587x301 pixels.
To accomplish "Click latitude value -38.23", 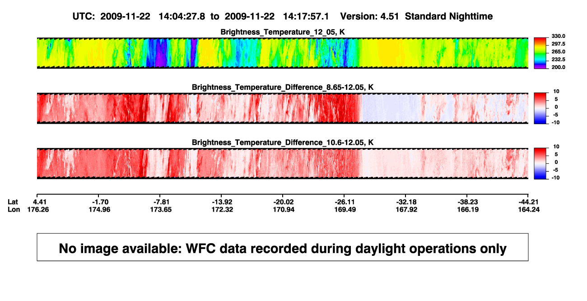I will pyautogui.click(x=468, y=202).
